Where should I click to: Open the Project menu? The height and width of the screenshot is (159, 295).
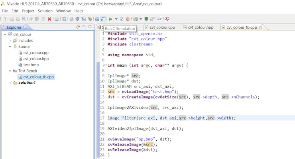point(28,11)
